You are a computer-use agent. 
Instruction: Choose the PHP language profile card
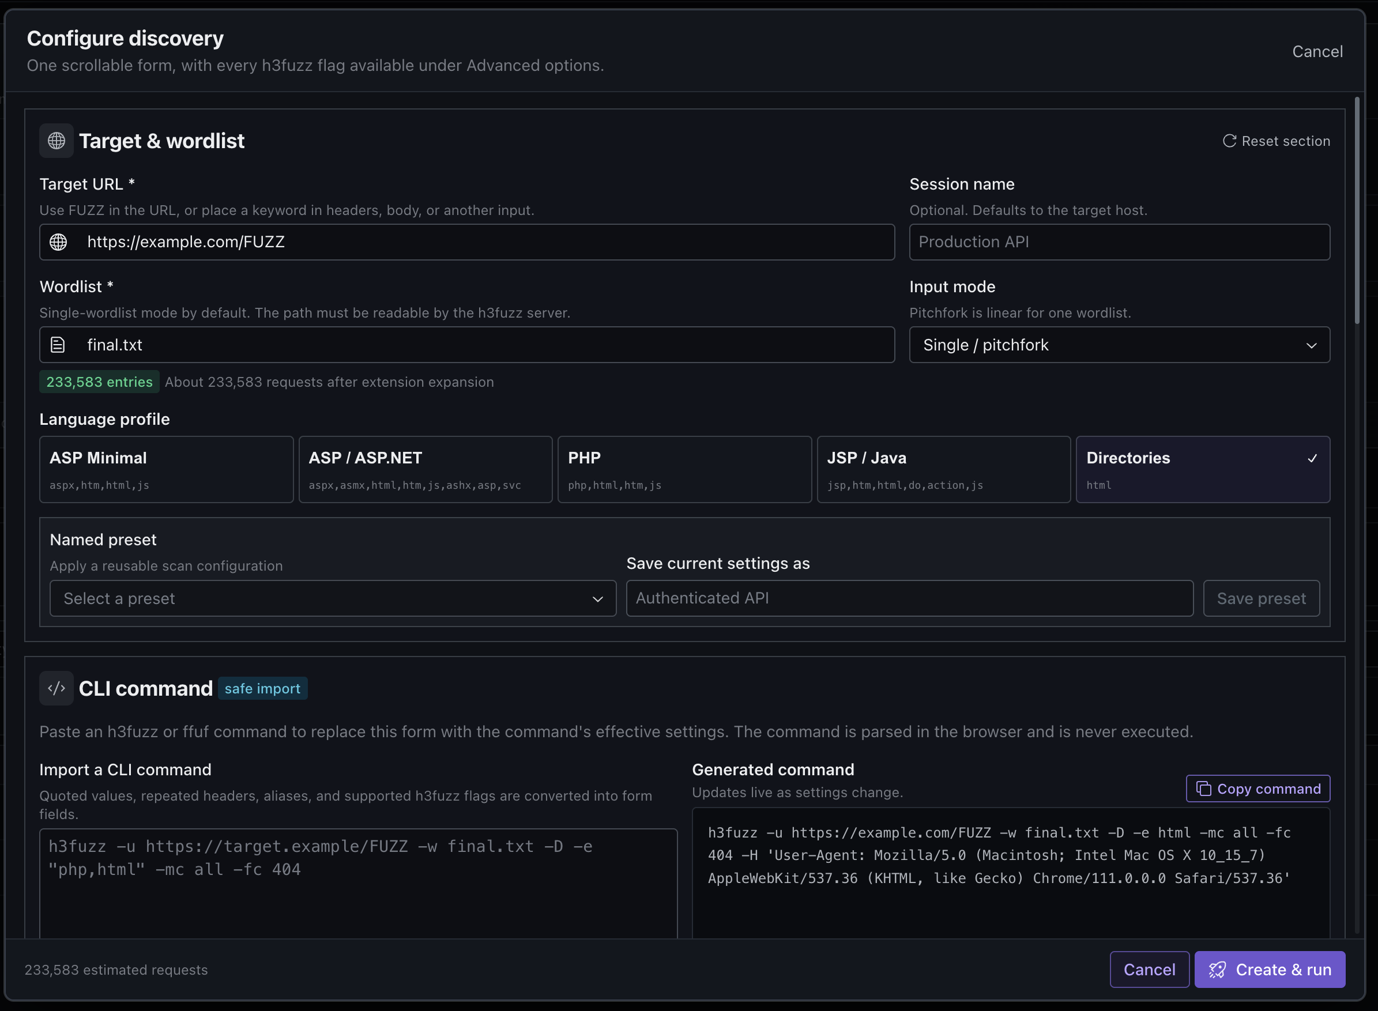tap(684, 469)
